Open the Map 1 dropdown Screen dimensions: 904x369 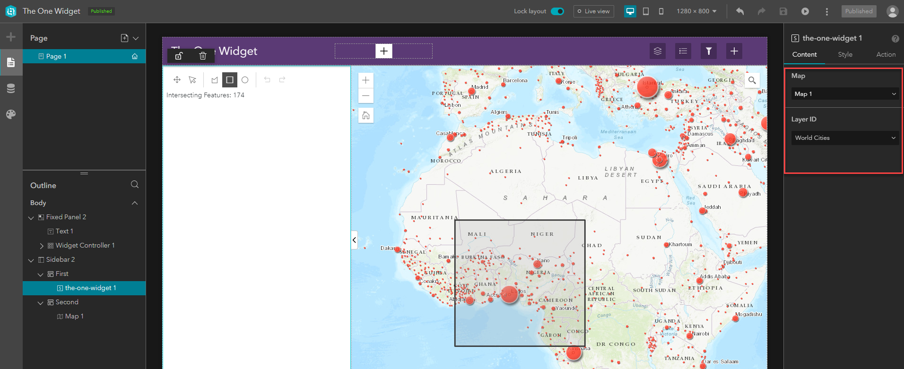(845, 94)
